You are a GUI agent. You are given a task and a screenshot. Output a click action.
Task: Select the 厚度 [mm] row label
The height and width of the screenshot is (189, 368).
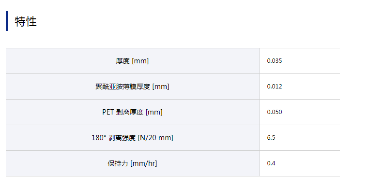132,61
